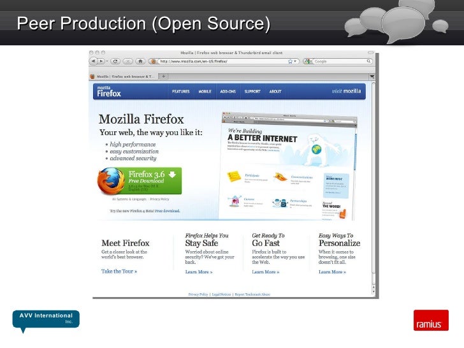Viewport: 464px width, 348px height.
Task: Open the ADD-ONS nav item
Action: pyautogui.click(x=228, y=91)
